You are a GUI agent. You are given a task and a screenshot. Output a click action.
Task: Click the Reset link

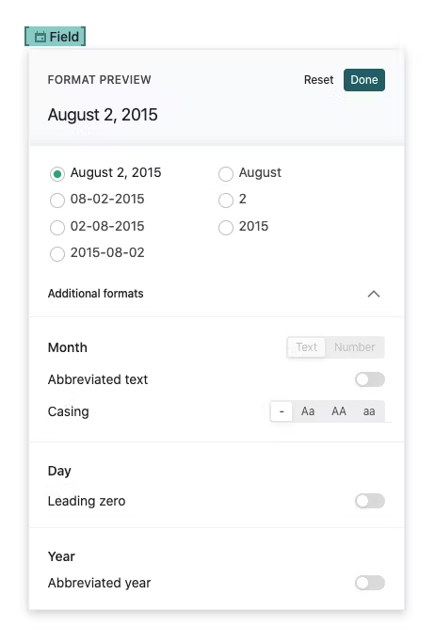point(318,80)
